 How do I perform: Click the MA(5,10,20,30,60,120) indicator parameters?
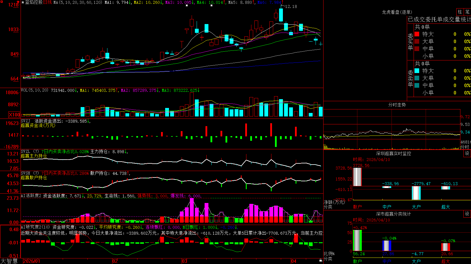coord(78,2)
